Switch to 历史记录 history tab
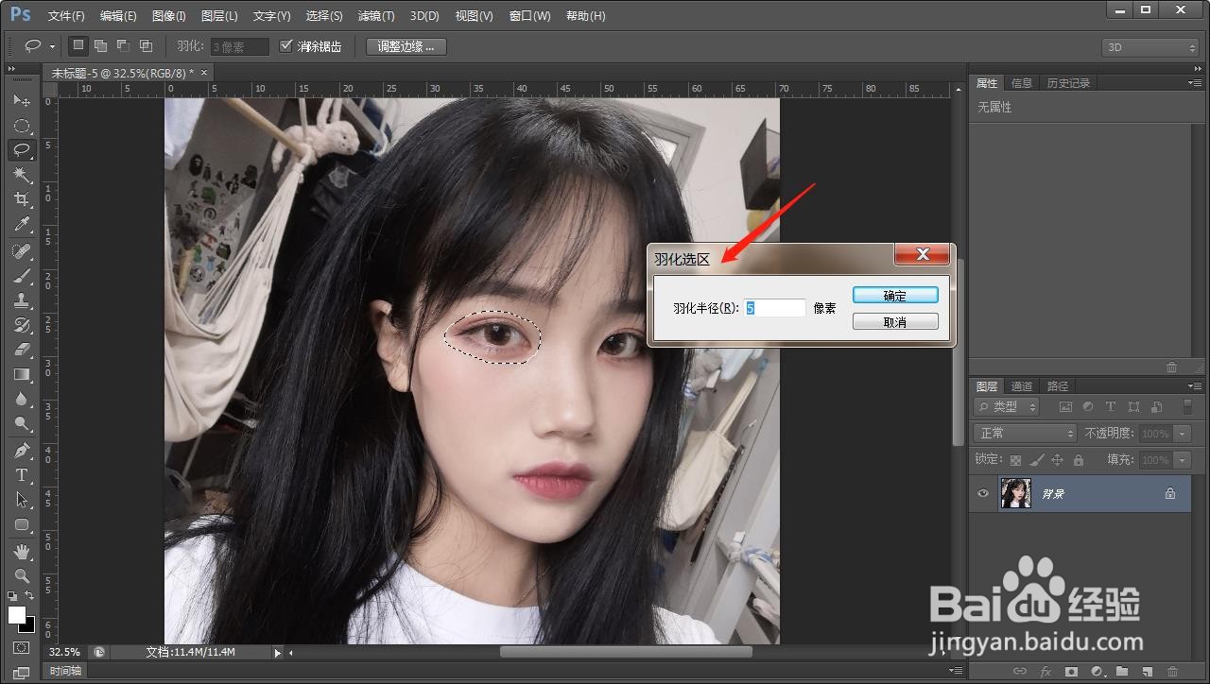 click(x=1068, y=83)
